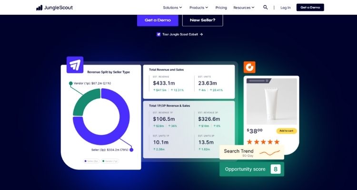This screenshot has width=357, height=190.
Task: Expand the Resources dropdown menu
Action: pos(244,8)
